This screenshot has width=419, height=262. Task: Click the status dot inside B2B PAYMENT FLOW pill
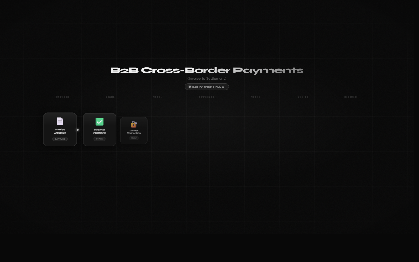point(191,86)
